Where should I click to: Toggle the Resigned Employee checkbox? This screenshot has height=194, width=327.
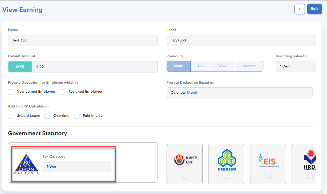click(62, 92)
